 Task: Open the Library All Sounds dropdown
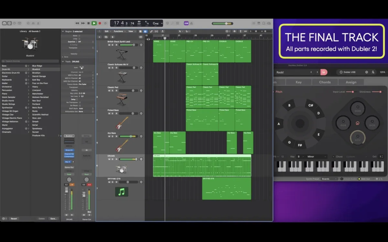34,31
